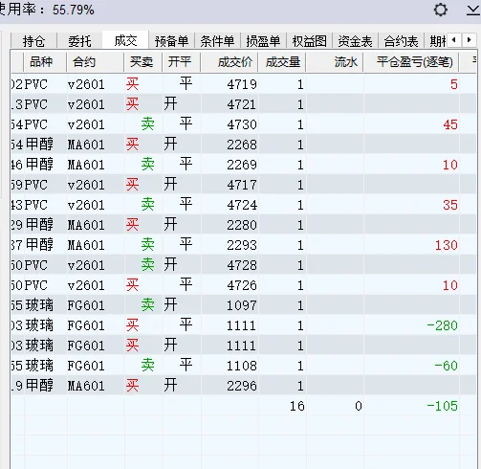This screenshot has height=469, width=481.
Task: Click PVC in the 4726 row
Action: coord(36,285)
